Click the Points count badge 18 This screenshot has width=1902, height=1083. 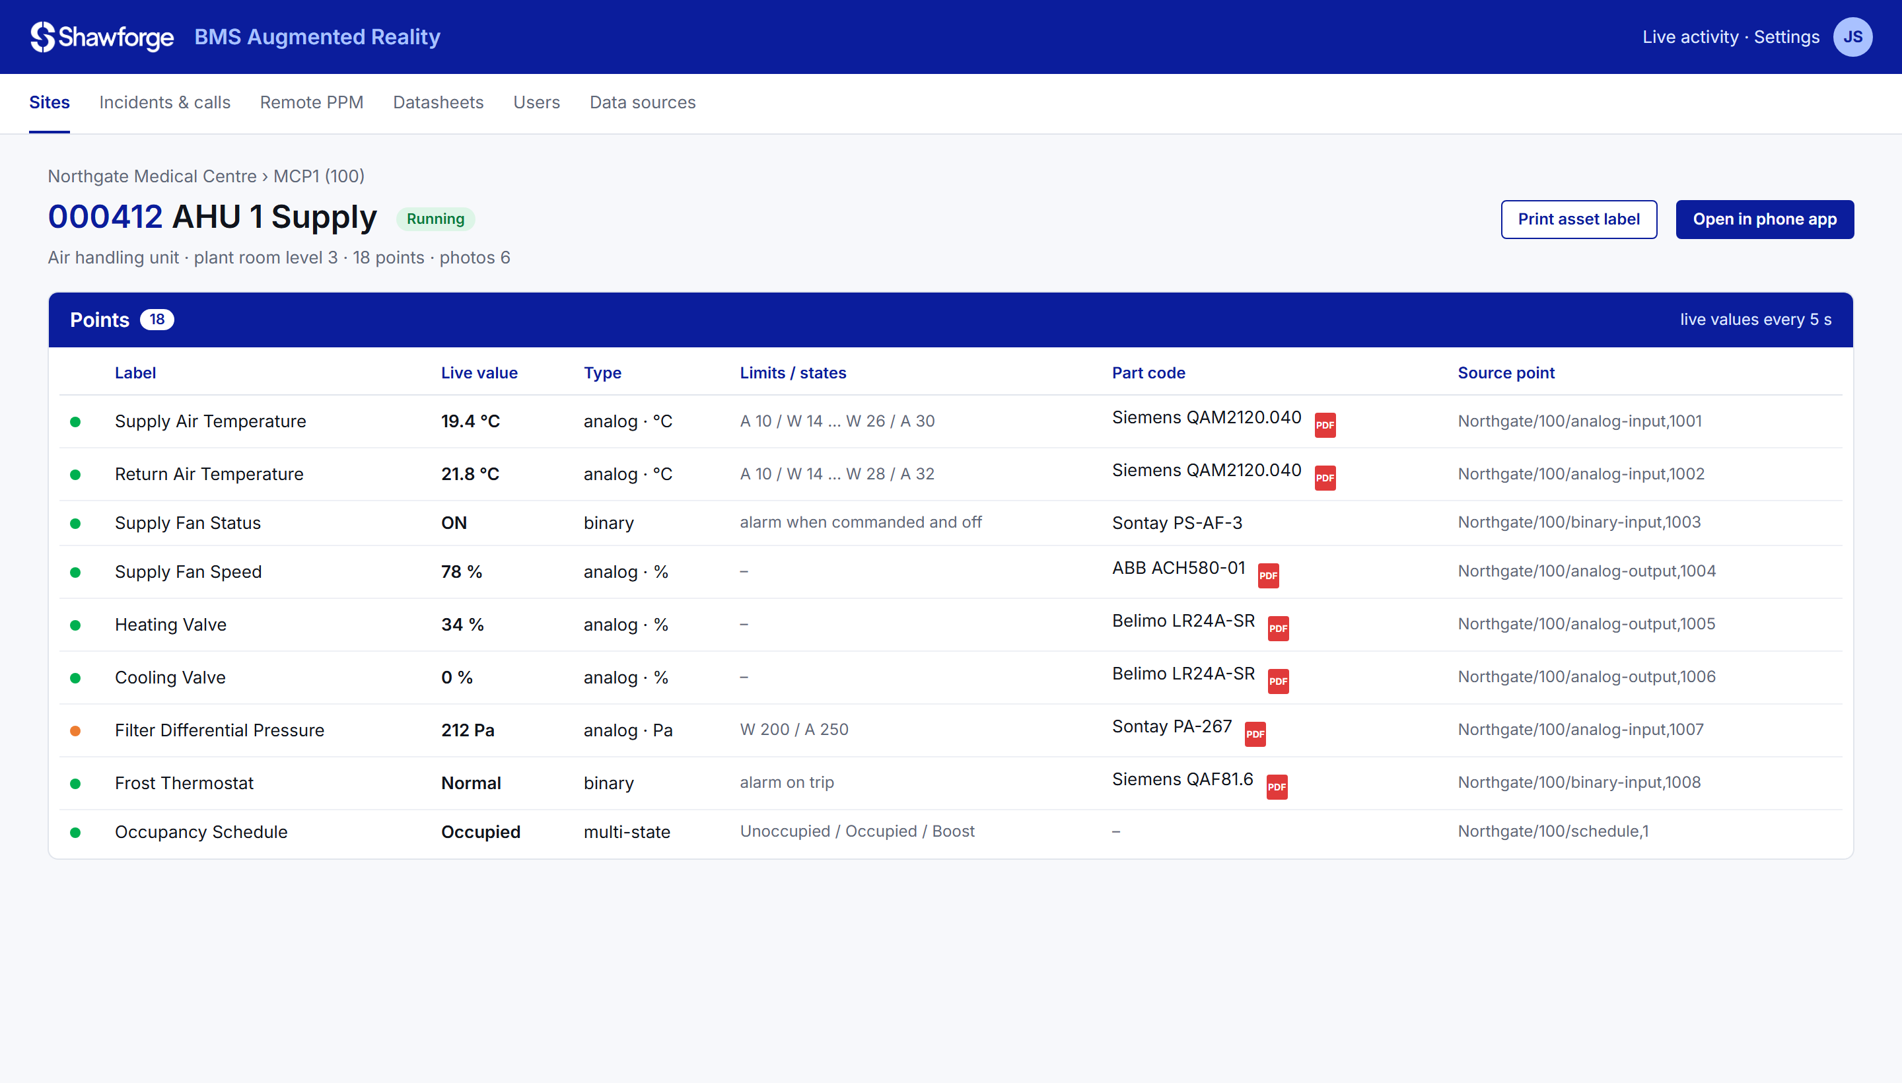click(x=157, y=319)
